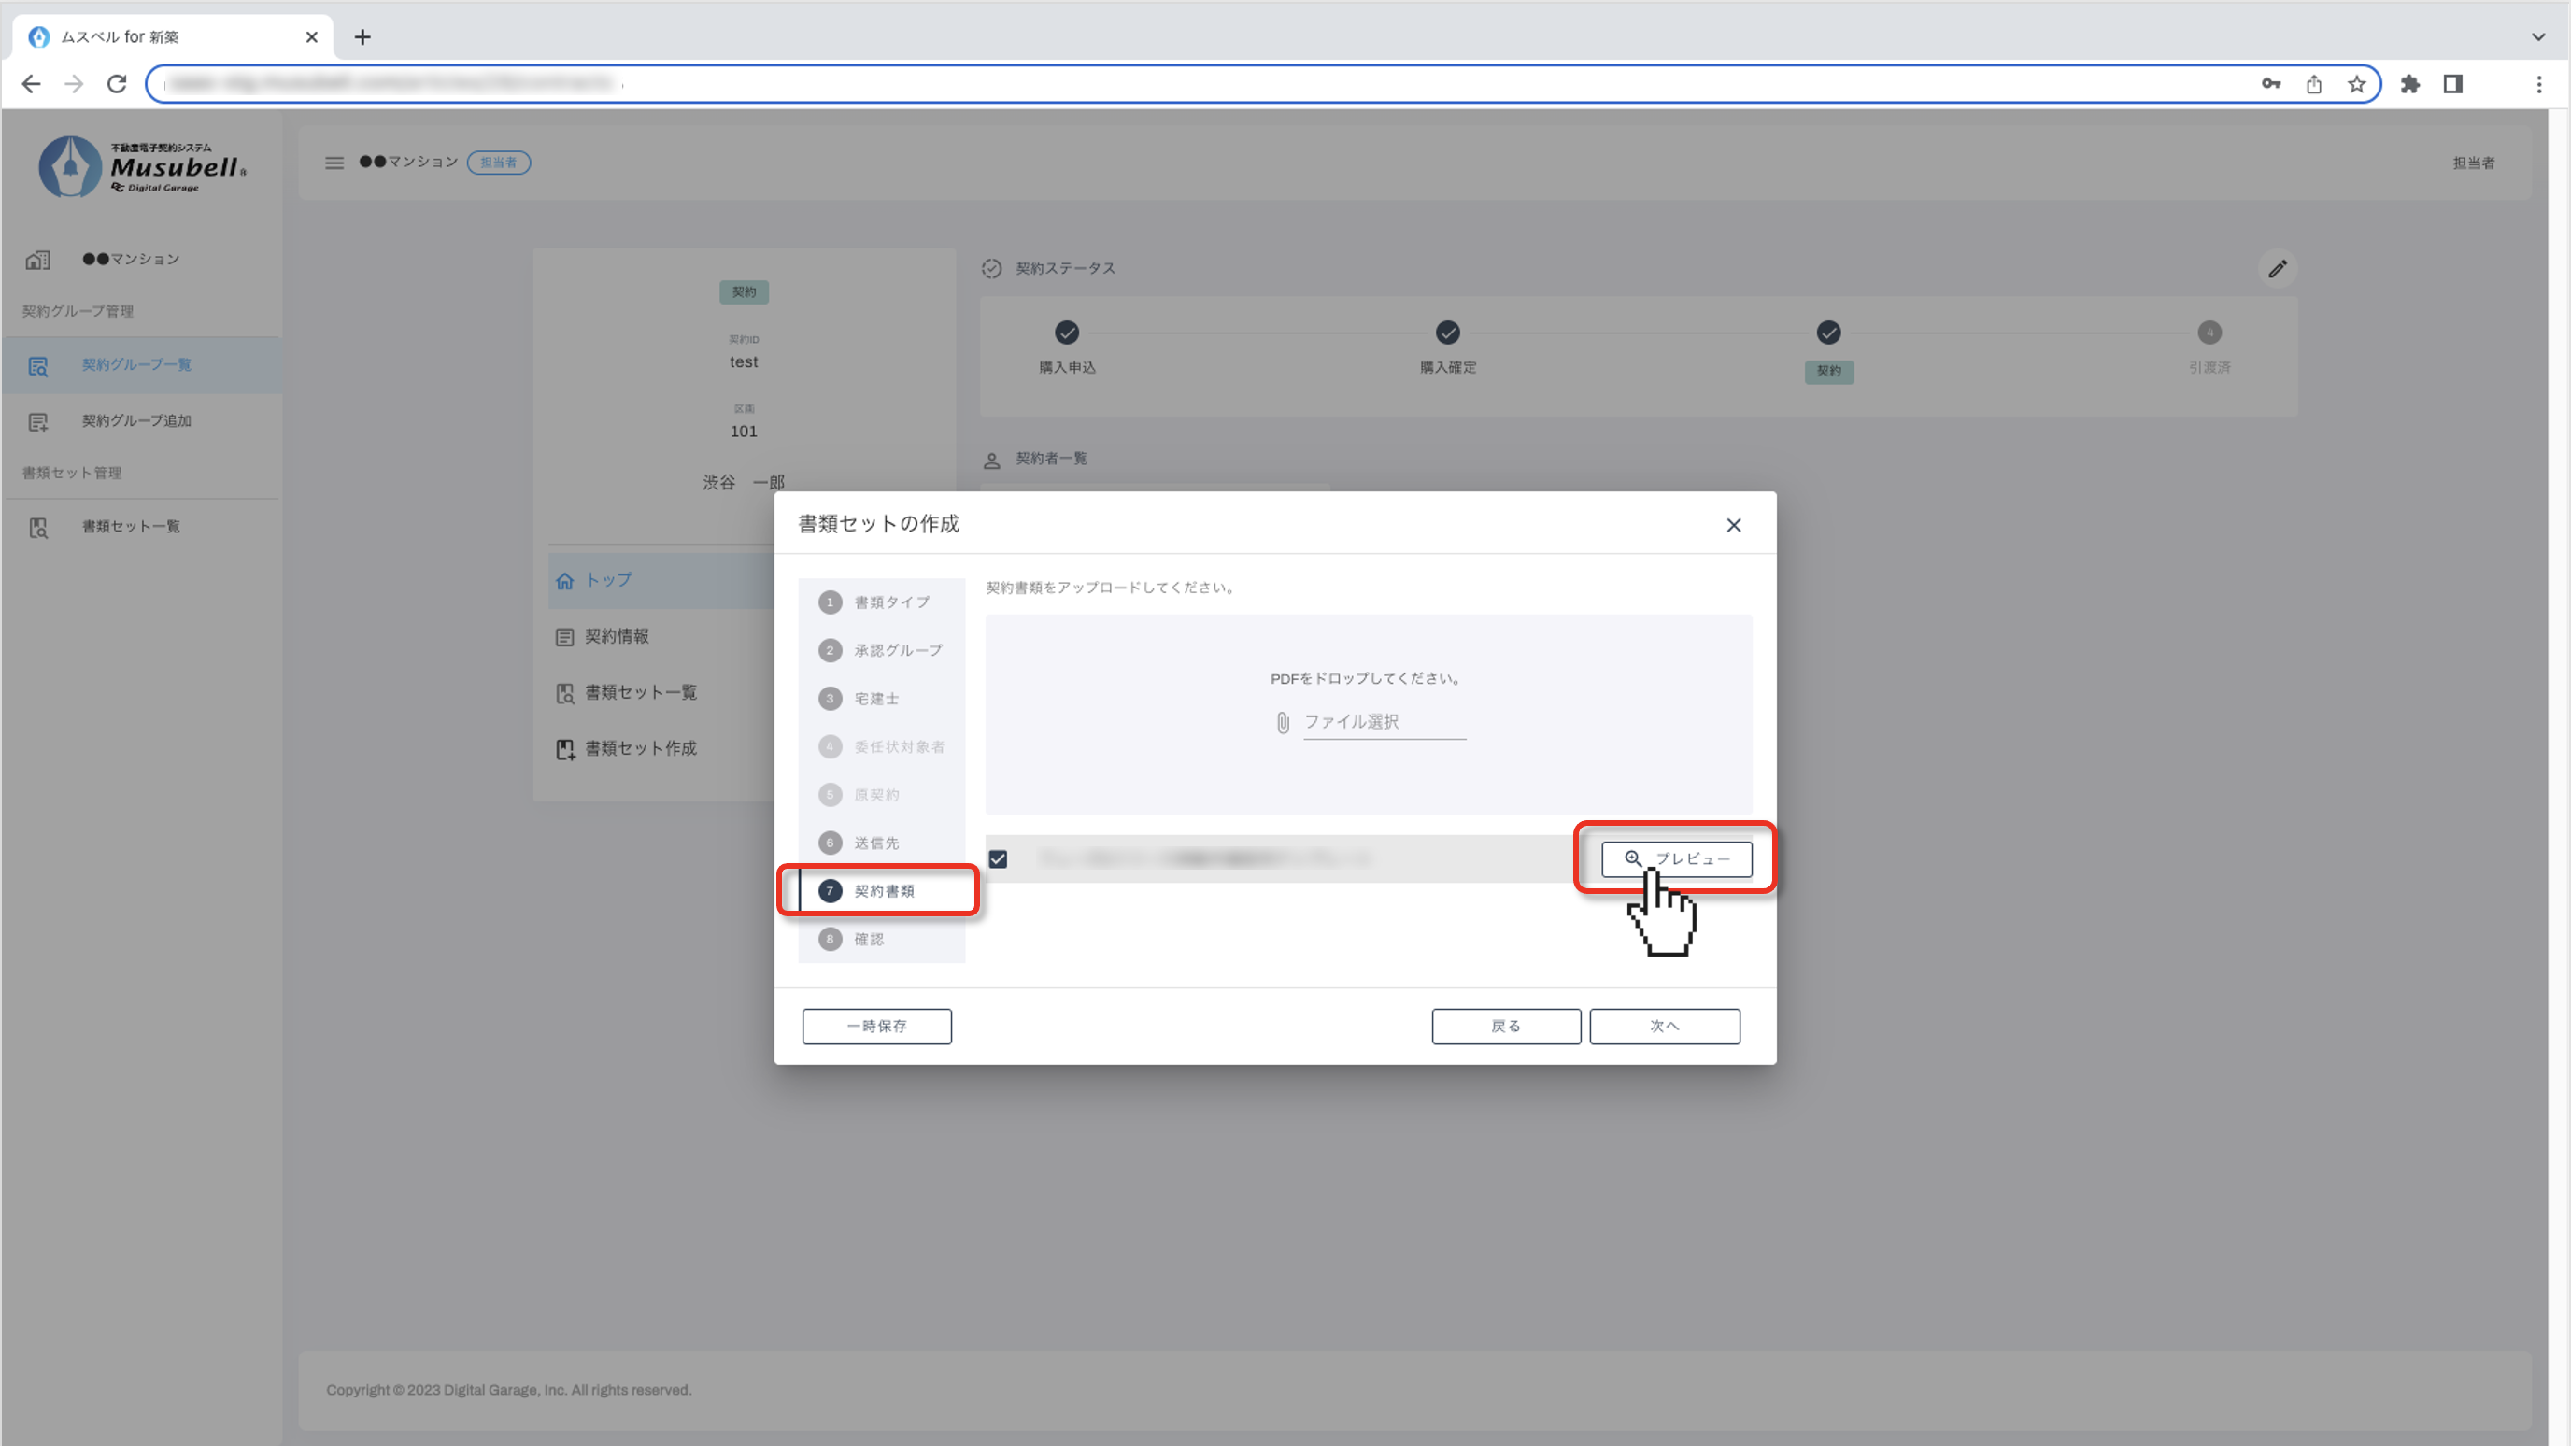Click the 一時保存 button
This screenshot has width=2571, height=1446.
click(x=876, y=1027)
